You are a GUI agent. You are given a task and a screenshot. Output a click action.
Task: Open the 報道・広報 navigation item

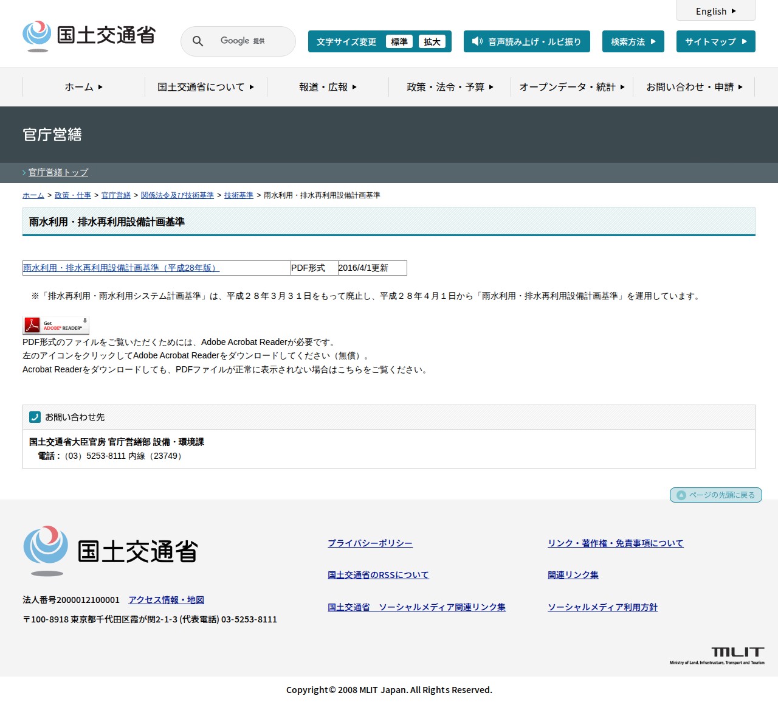coord(328,87)
